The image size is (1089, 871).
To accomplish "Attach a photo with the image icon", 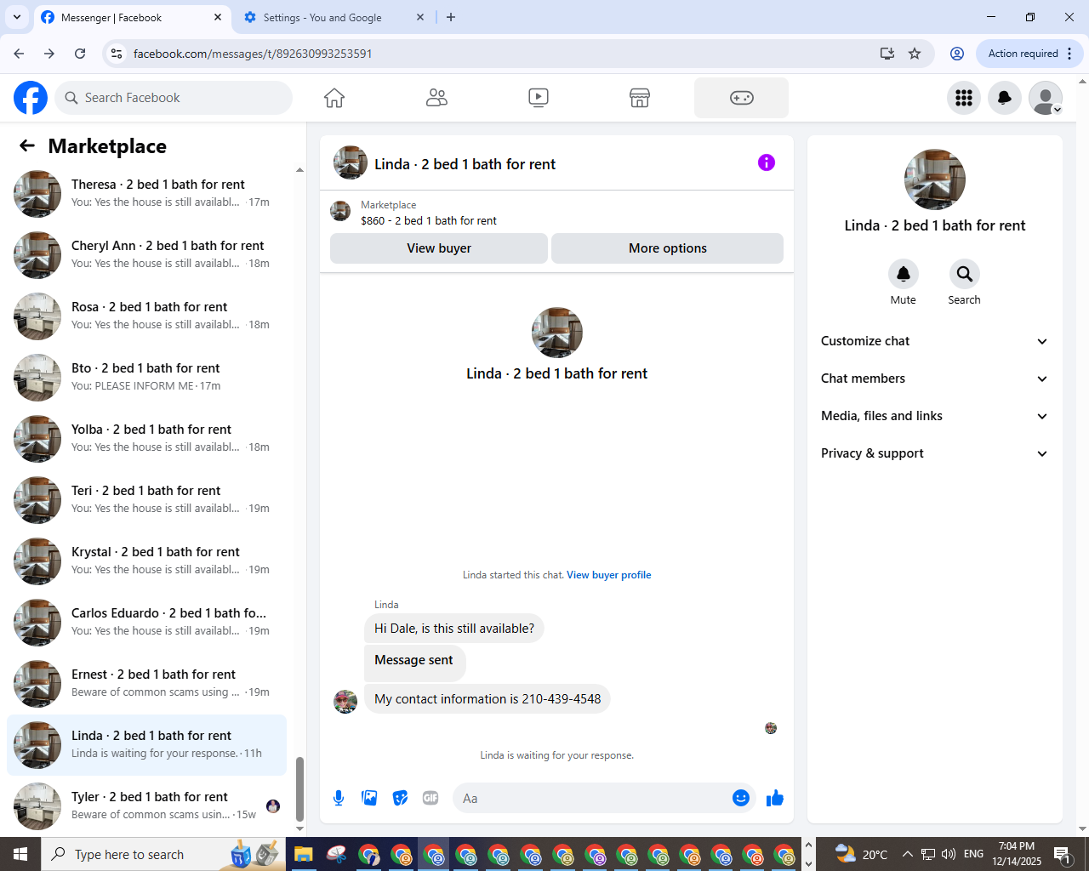I will [x=369, y=798].
